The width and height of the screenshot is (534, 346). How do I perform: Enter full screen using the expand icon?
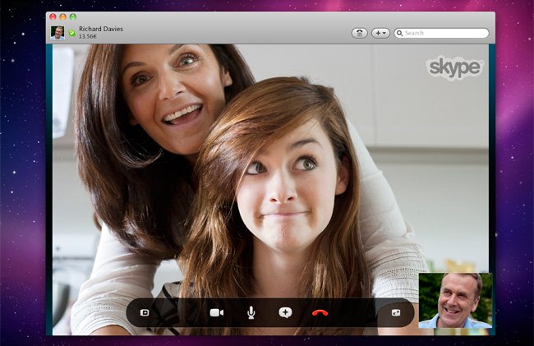pos(395,312)
